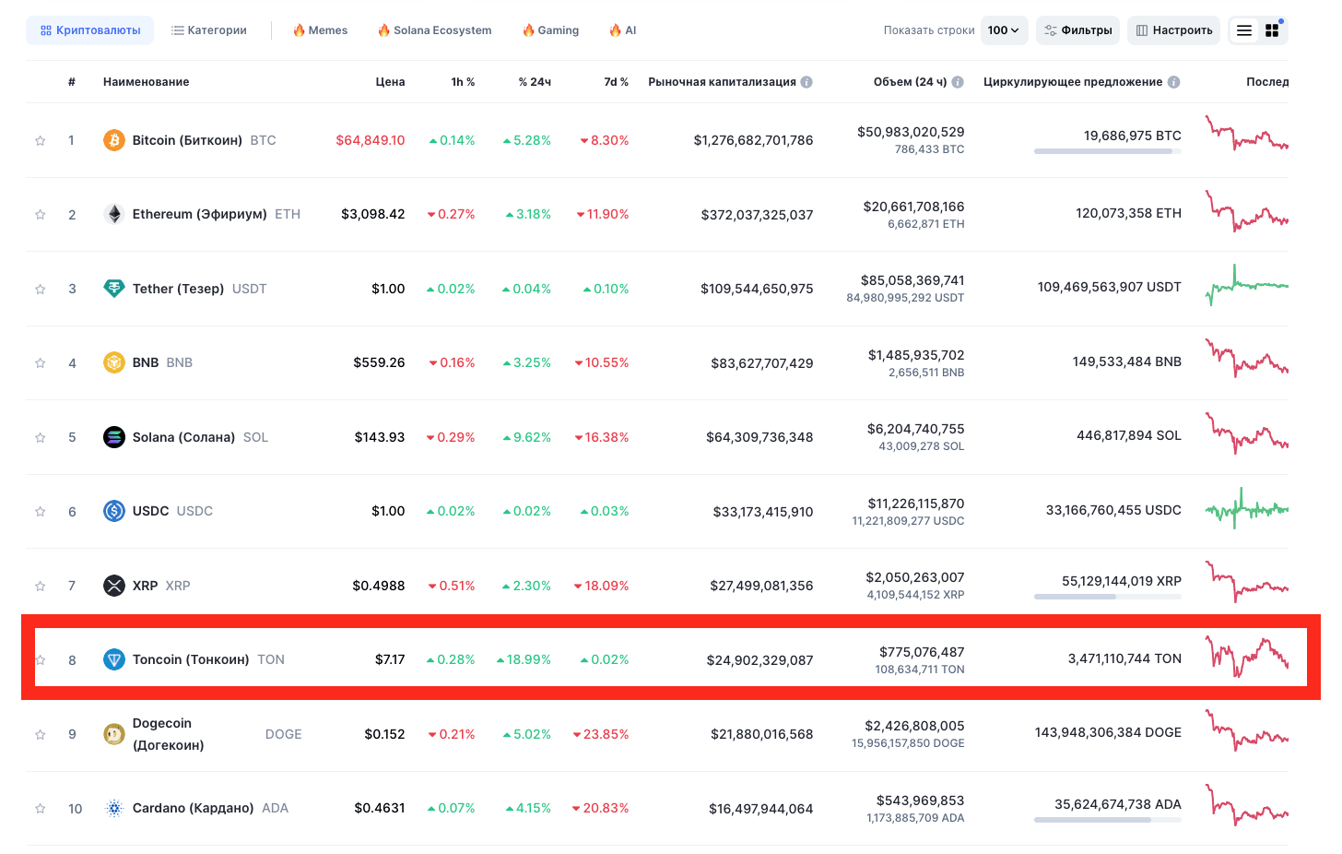This screenshot has height=854, width=1342.
Task: Switch to grid view icon
Action: (1272, 30)
